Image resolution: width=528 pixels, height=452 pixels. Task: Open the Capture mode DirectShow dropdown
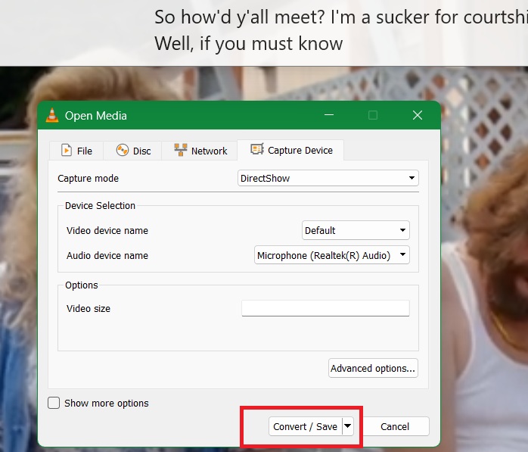pyautogui.click(x=328, y=178)
